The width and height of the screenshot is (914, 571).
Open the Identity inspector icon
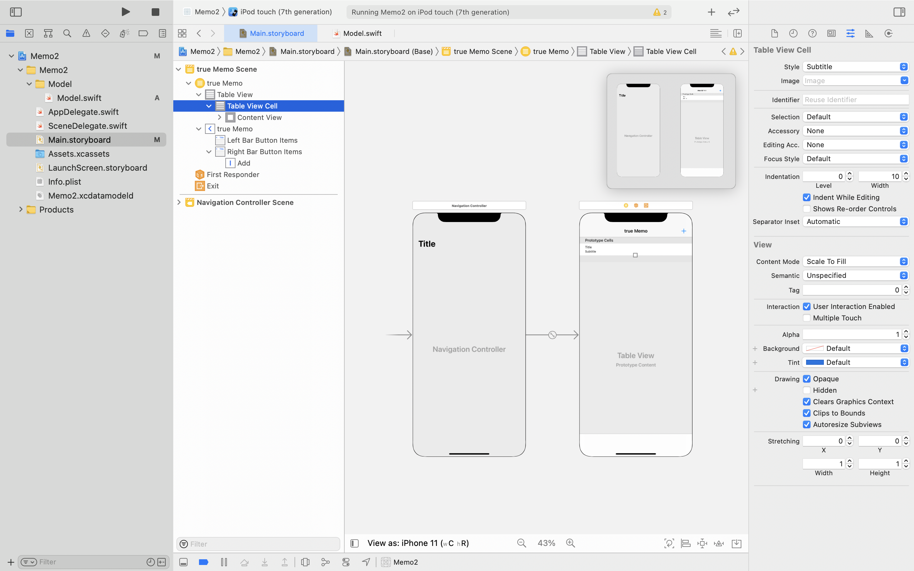point(831,33)
